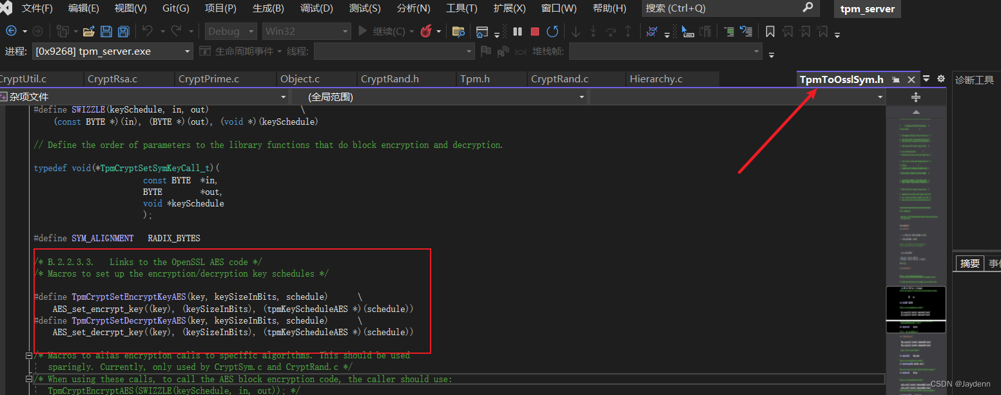The width and height of the screenshot is (1001, 395).
Task: Click the tpm_server solution name label
Action: point(868,9)
